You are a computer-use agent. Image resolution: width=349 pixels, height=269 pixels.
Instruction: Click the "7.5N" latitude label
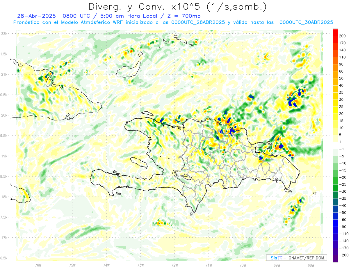4,217
